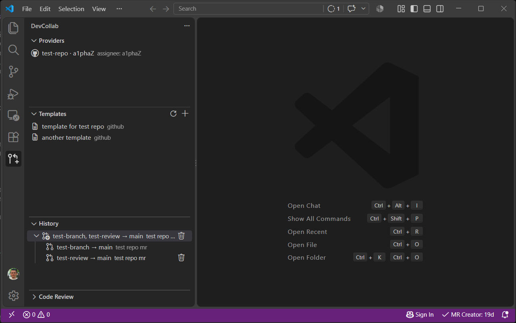Delete the test-review → main history entry
516x323 pixels.
click(181, 258)
